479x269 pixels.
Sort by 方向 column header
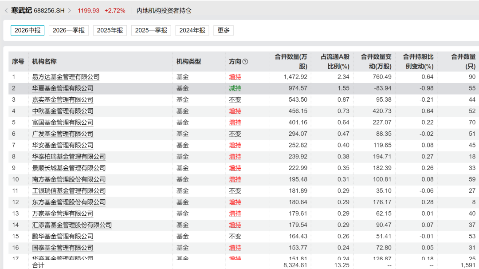click(235, 62)
